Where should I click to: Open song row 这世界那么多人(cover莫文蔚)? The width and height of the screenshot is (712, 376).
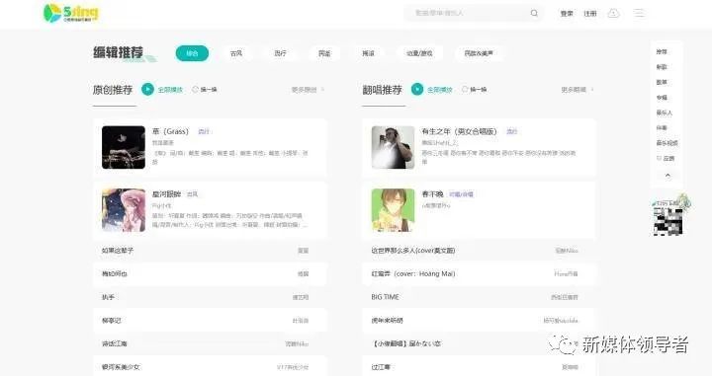tap(479, 251)
